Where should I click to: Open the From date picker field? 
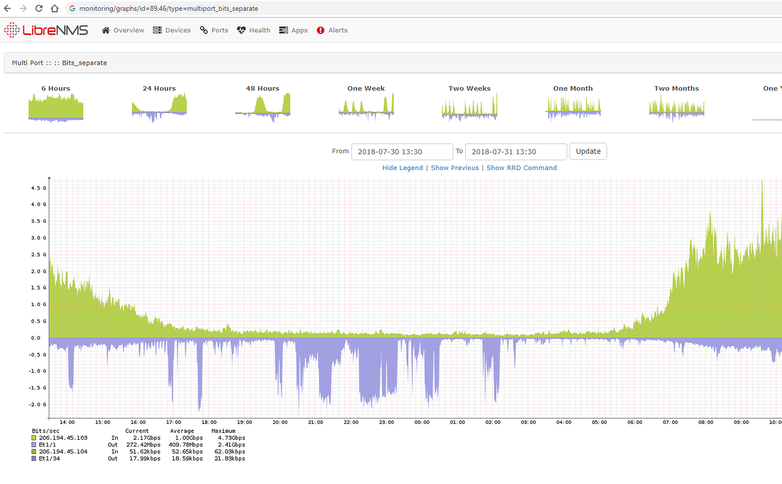(402, 151)
